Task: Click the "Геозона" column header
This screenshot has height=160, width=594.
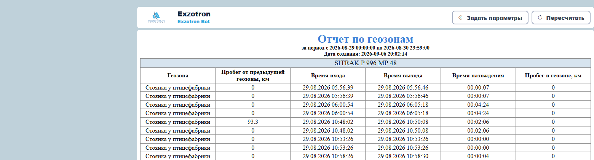Action: 178,75
